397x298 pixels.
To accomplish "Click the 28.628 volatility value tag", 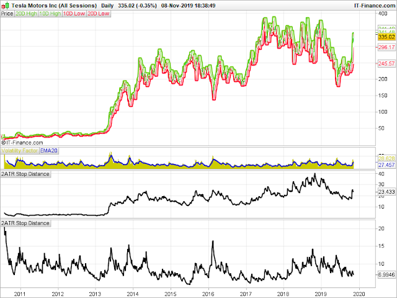I will 386,159.
